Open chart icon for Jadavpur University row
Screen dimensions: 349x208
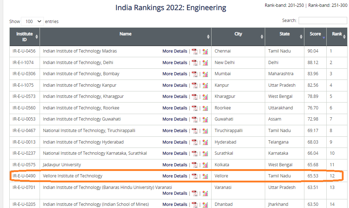[x=205, y=165]
